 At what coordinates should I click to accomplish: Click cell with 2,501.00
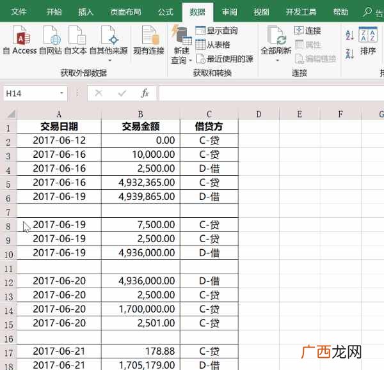pyautogui.click(x=141, y=323)
